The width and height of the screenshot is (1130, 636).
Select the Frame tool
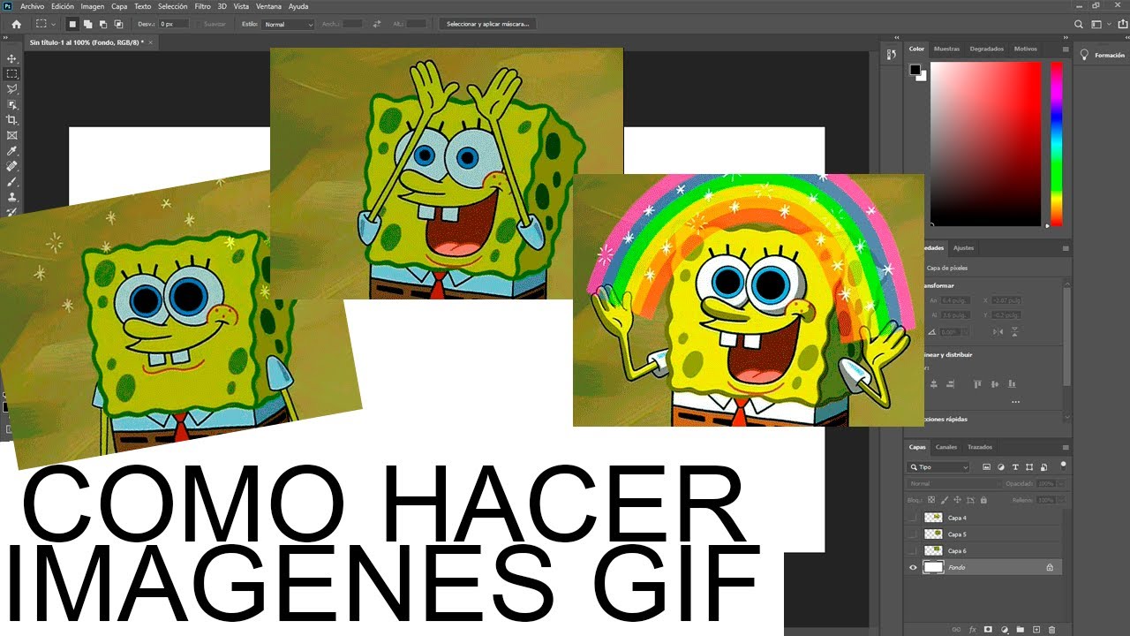tap(11, 135)
